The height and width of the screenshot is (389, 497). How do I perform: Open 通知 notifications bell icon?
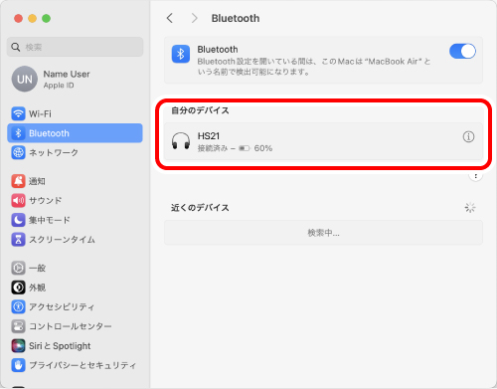[18, 181]
